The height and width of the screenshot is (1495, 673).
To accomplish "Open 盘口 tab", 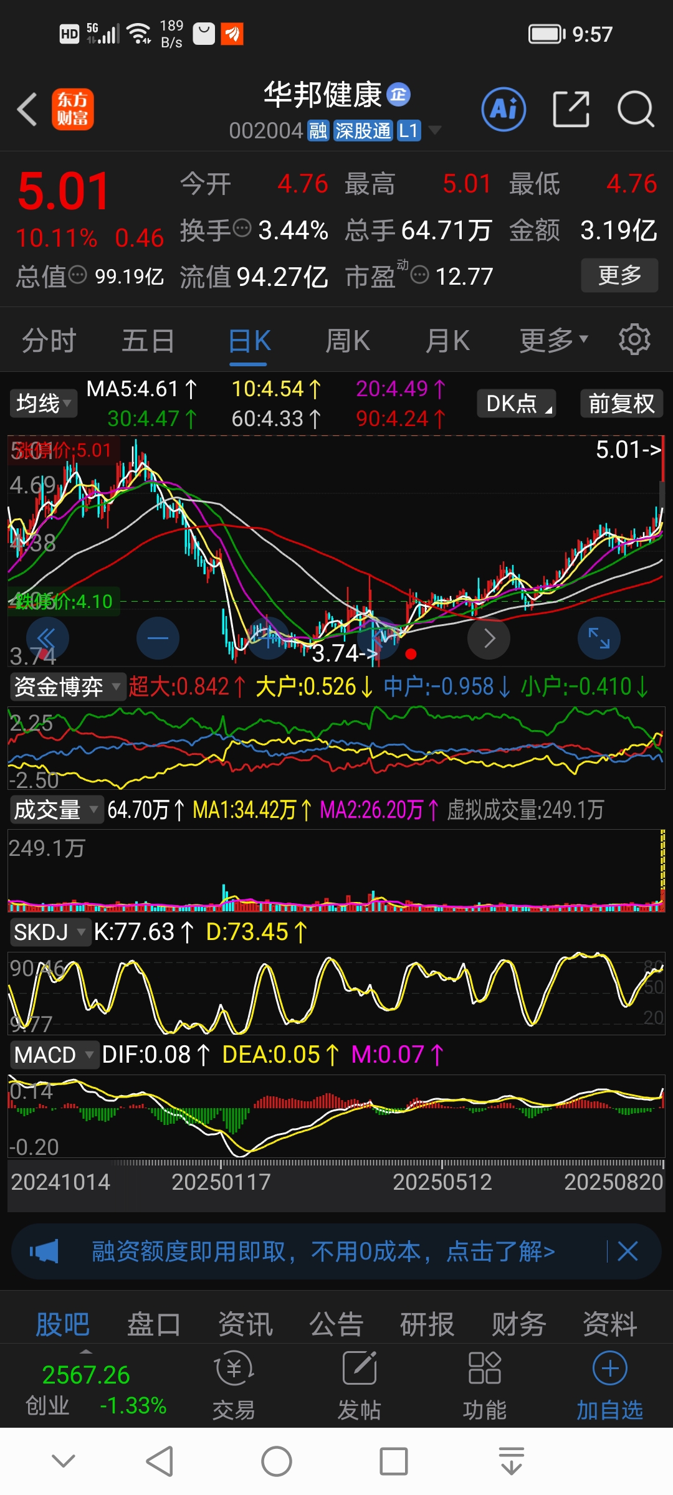I will click(154, 1324).
